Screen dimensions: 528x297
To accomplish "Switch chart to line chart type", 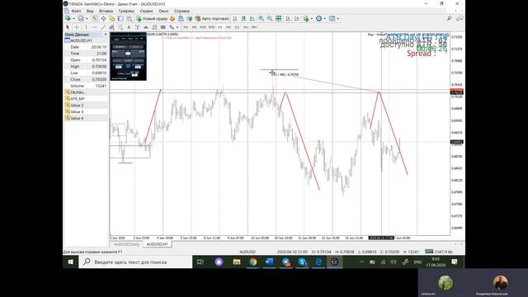I will (x=252, y=18).
